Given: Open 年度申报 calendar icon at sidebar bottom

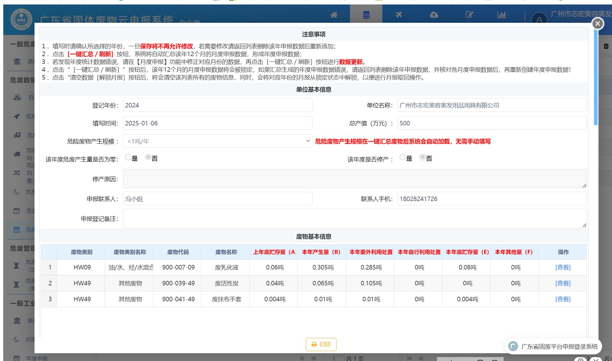Looking at the screenshot, I should tap(17, 358).
